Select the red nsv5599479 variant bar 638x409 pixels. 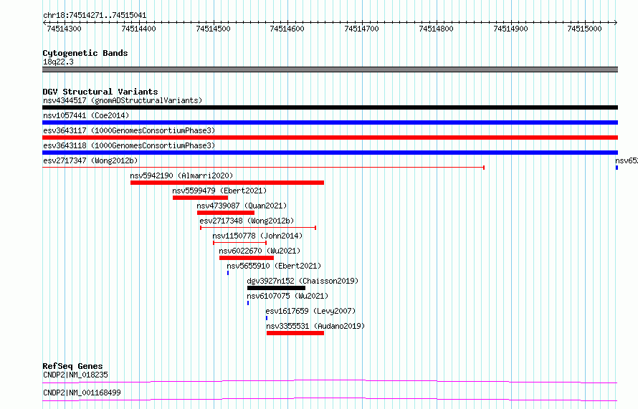click(200, 198)
